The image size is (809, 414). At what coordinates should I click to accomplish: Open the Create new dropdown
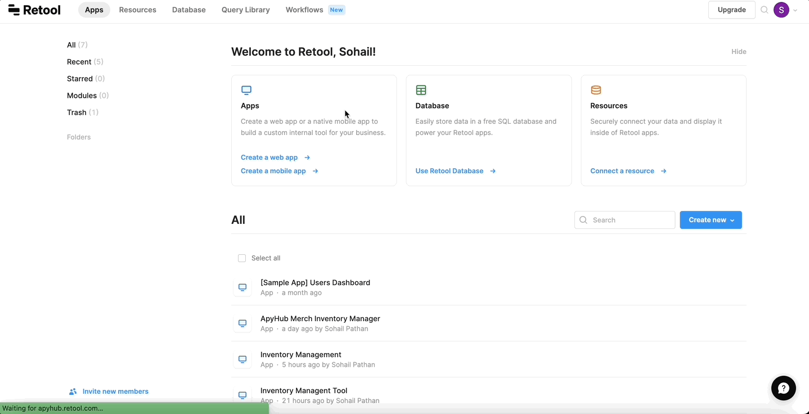pyautogui.click(x=711, y=220)
